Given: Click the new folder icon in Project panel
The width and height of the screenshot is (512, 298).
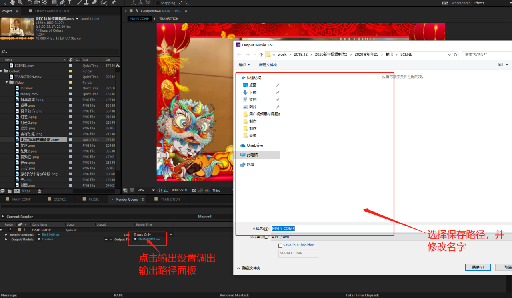Looking at the screenshot, I should click(9, 191).
